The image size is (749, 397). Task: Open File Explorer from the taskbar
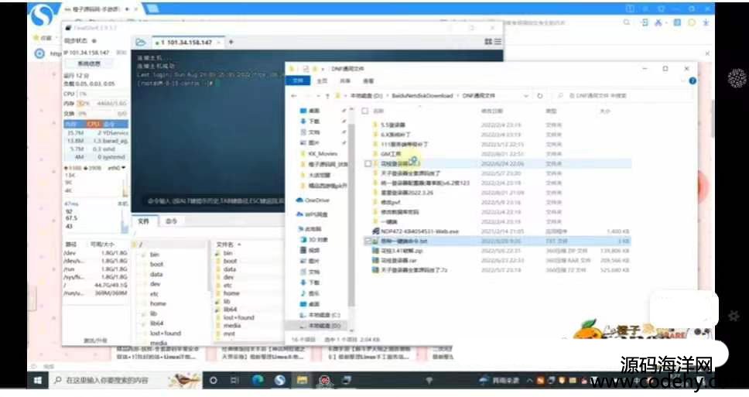[302, 380]
